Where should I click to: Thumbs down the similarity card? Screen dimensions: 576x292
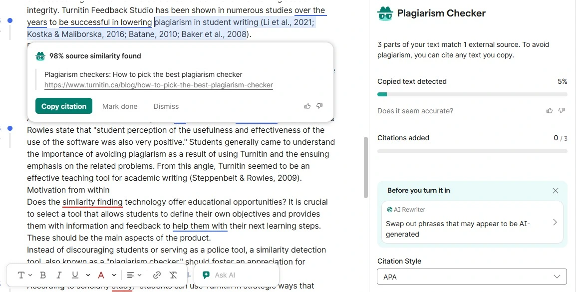tap(319, 106)
